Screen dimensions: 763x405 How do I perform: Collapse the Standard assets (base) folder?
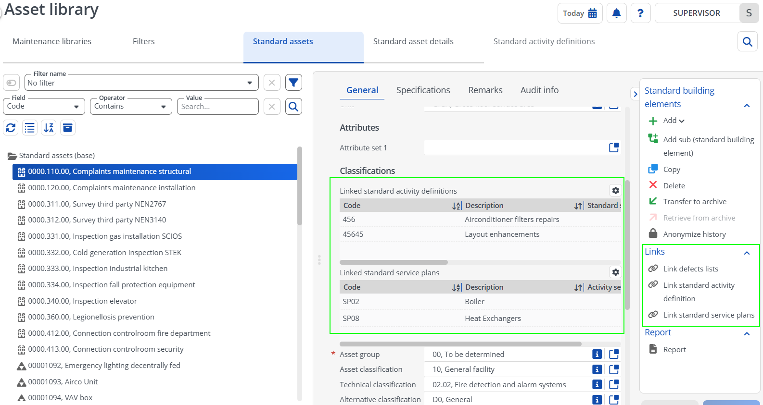[x=12, y=156]
